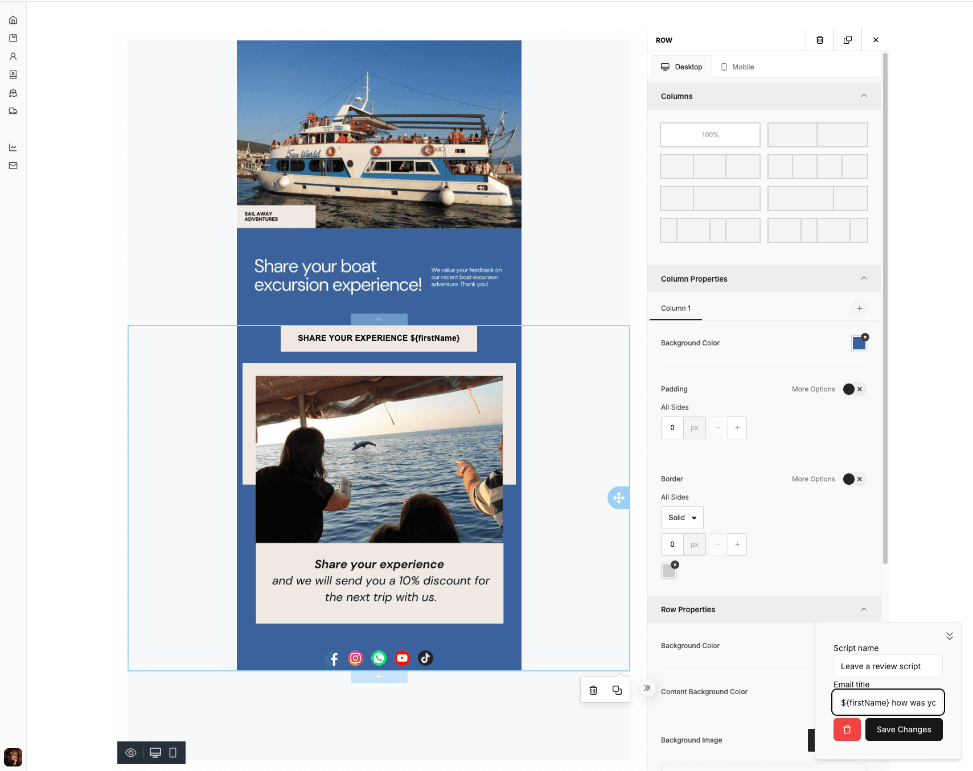Switch to desktop view in bottom toolbar
Screen dimensions: 973x771
click(155, 753)
